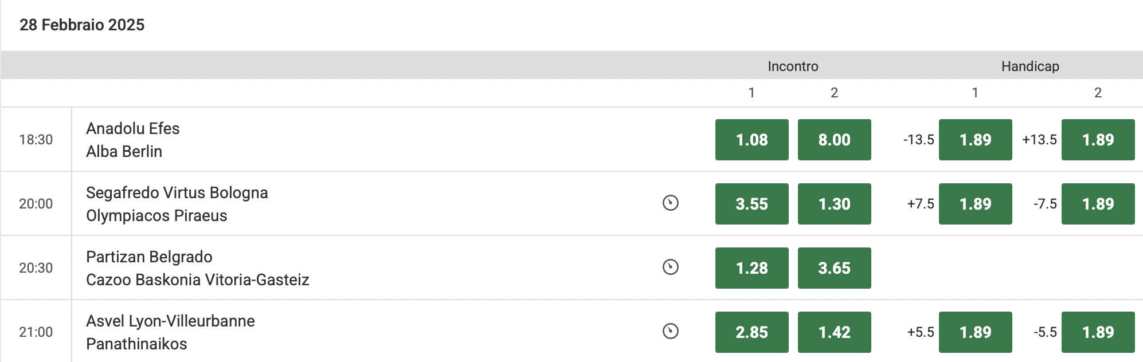The image size is (1143, 362).
Task: Select Olympiacos Piraeus win at 1.30
Action: point(834,204)
